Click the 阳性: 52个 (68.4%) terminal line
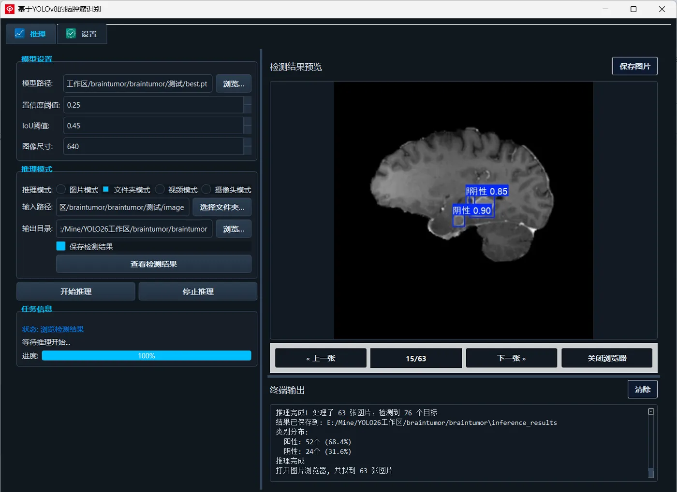The image size is (677, 492). coord(318,442)
